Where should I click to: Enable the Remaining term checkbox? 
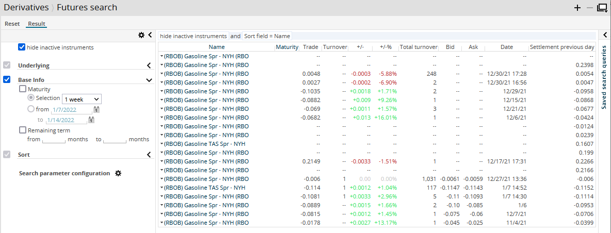tap(23, 130)
